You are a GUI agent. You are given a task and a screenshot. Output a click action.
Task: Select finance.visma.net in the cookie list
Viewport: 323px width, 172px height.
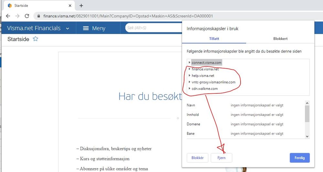pyautogui.click(x=205, y=69)
